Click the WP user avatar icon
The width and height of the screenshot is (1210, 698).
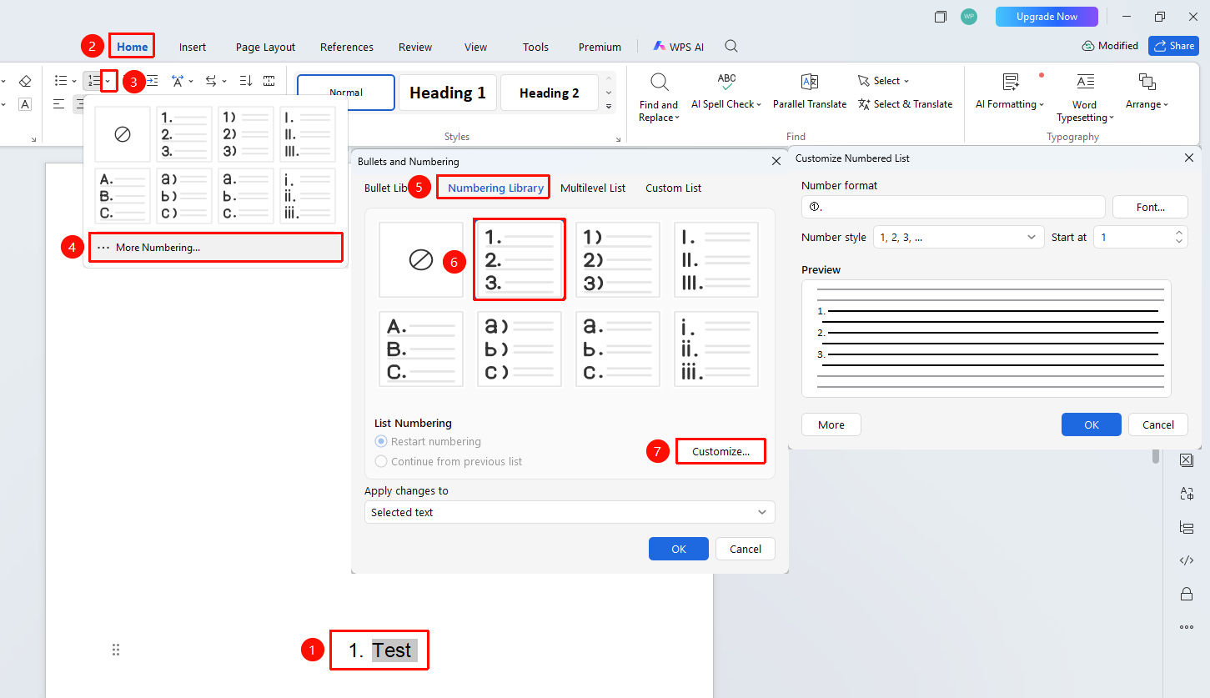[968, 17]
